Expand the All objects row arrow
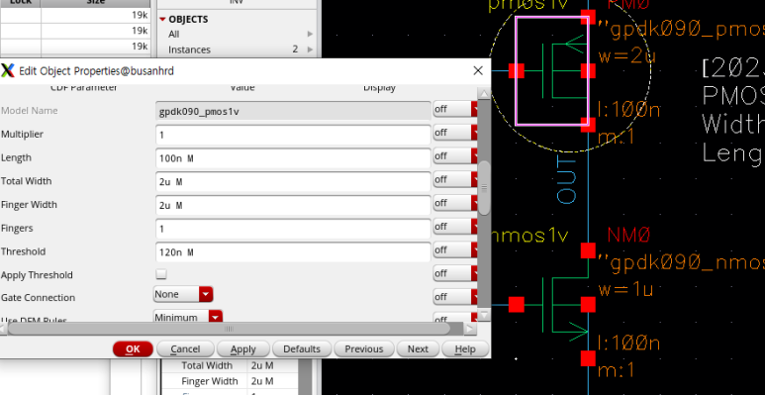The height and width of the screenshot is (395, 765). [x=311, y=34]
